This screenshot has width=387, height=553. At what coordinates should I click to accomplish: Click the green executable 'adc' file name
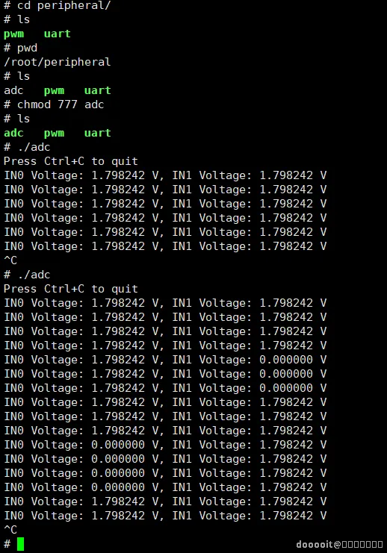(x=13, y=133)
